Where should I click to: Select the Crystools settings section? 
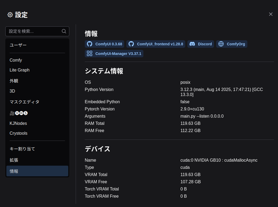click(x=18, y=133)
